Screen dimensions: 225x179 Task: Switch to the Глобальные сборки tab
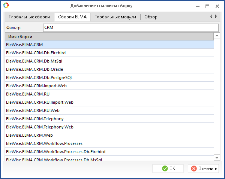click(29, 17)
